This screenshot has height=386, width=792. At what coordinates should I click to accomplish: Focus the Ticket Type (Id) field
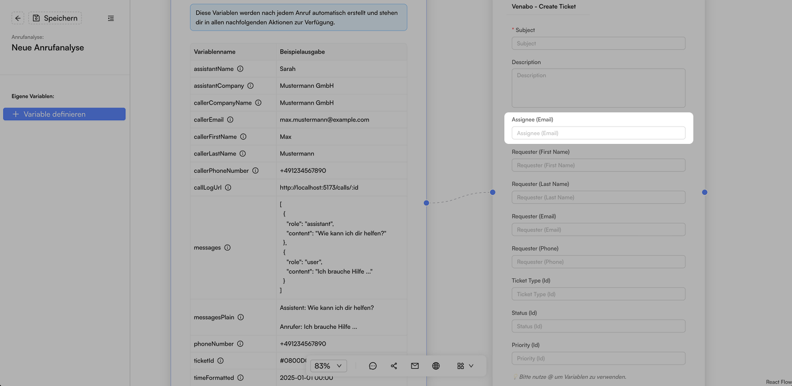tap(598, 294)
